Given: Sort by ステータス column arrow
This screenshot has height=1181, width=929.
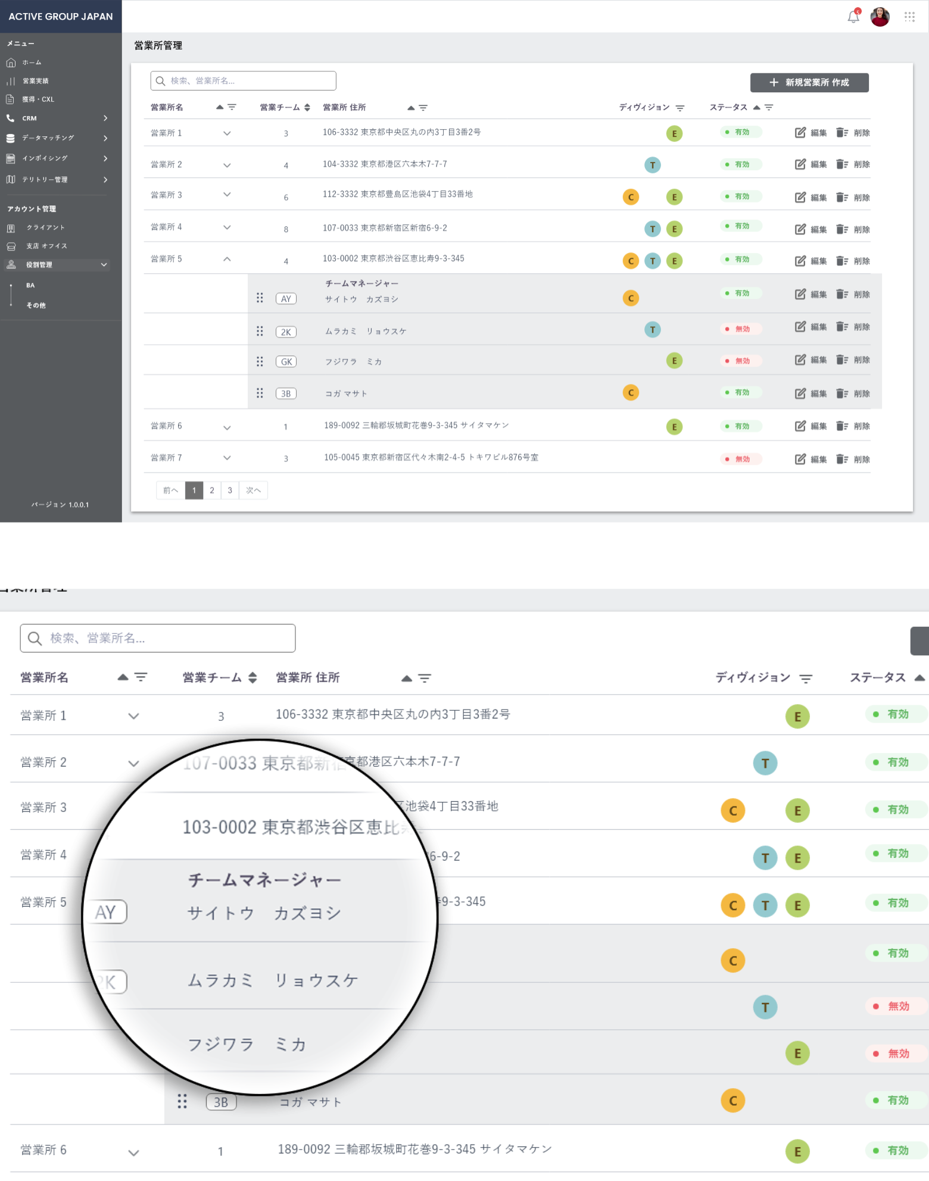Looking at the screenshot, I should pyautogui.click(x=757, y=107).
